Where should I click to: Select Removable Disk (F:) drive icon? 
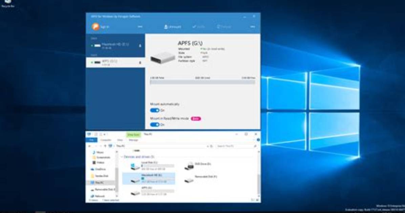pyautogui.click(x=189, y=179)
